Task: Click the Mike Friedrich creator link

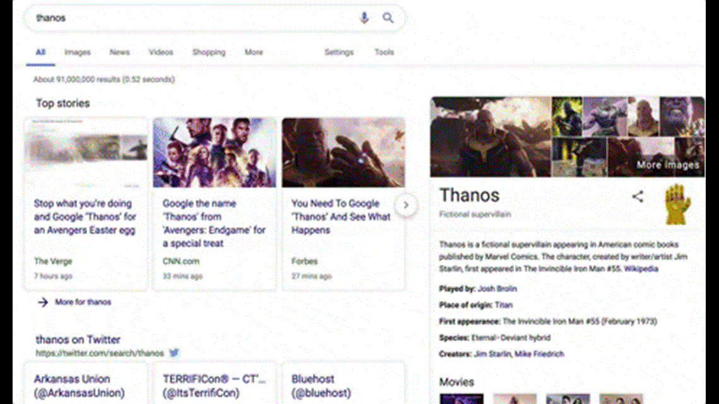Action: point(539,354)
